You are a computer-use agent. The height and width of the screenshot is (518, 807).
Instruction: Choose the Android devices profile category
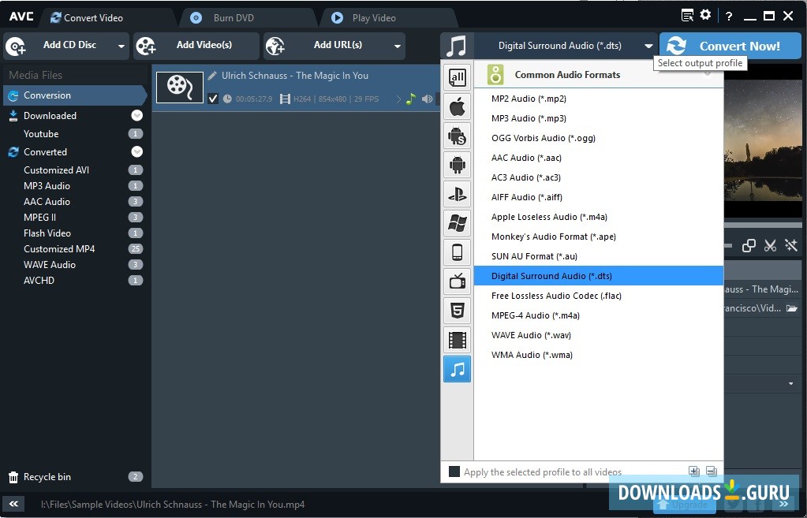coord(457,165)
